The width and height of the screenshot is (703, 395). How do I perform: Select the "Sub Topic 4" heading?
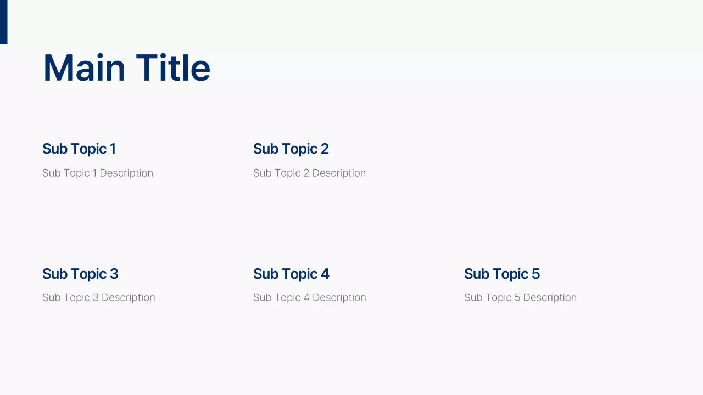(x=291, y=274)
